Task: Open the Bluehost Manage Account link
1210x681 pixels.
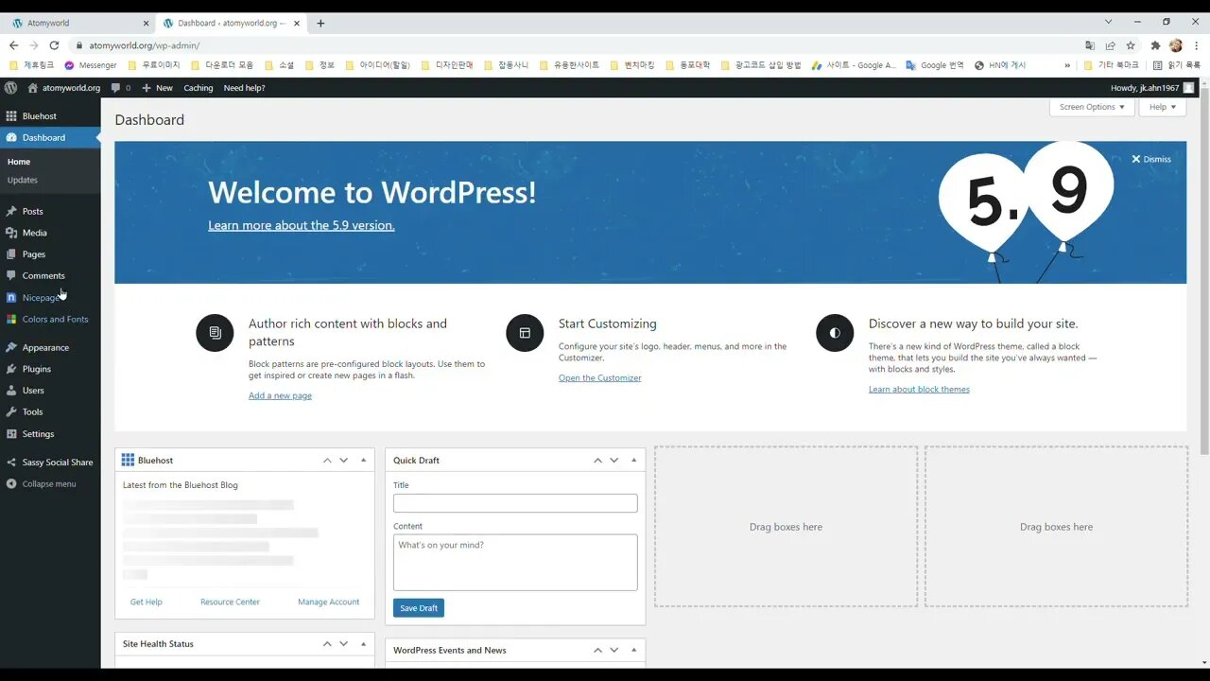Action: (x=328, y=602)
